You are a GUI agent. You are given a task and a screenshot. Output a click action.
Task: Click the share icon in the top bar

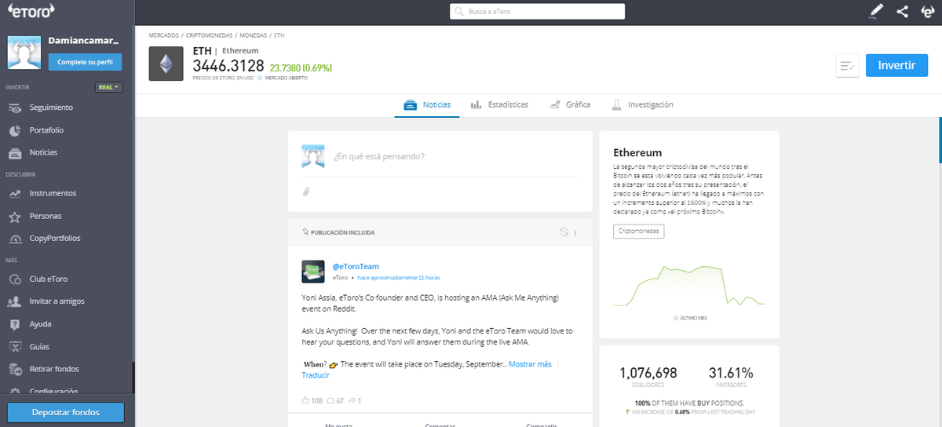[902, 11]
